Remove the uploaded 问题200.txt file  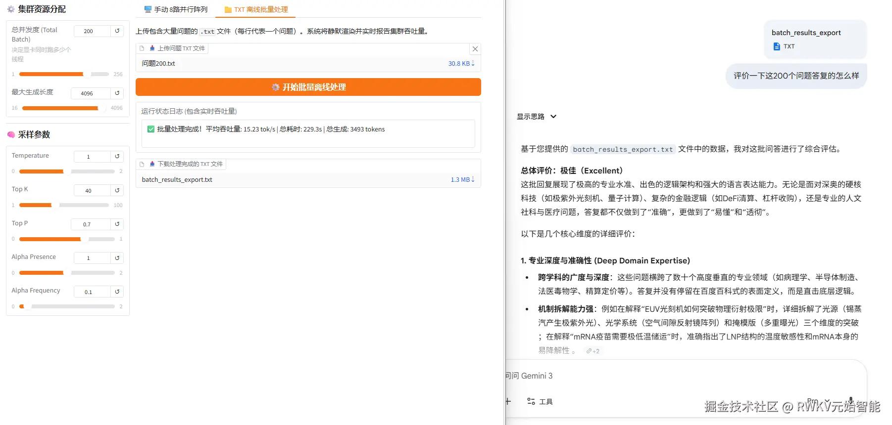pyautogui.click(x=475, y=49)
